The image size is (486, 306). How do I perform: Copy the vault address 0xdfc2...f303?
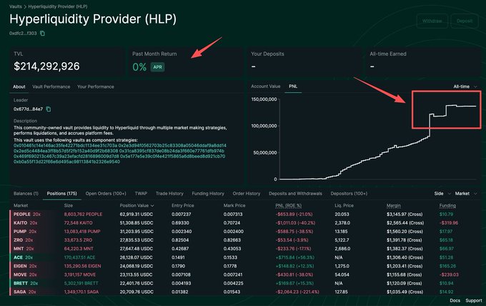tap(42, 33)
